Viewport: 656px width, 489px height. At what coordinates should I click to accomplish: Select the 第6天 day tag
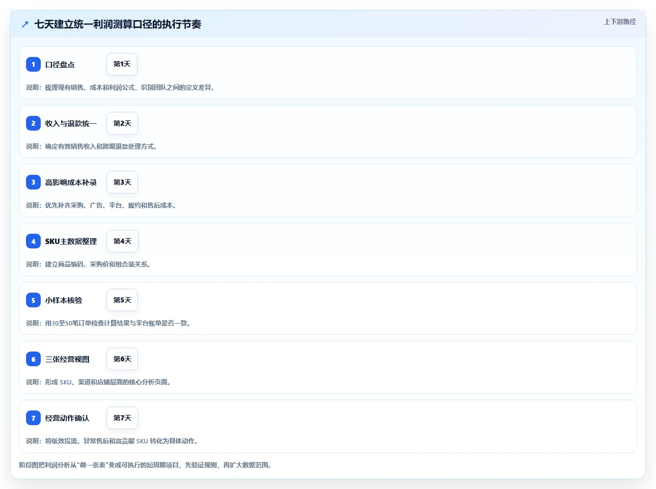tap(122, 359)
